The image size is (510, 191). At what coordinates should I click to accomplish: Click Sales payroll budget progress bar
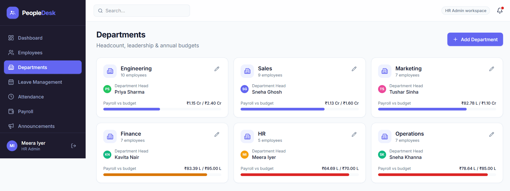point(300,109)
